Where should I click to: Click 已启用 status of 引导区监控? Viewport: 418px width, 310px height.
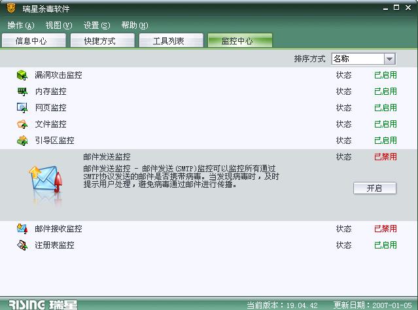(385, 141)
